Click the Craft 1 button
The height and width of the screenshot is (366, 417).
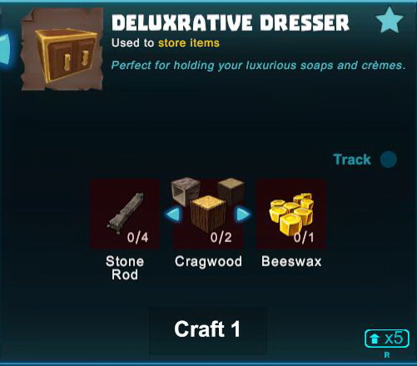(x=208, y=329)
